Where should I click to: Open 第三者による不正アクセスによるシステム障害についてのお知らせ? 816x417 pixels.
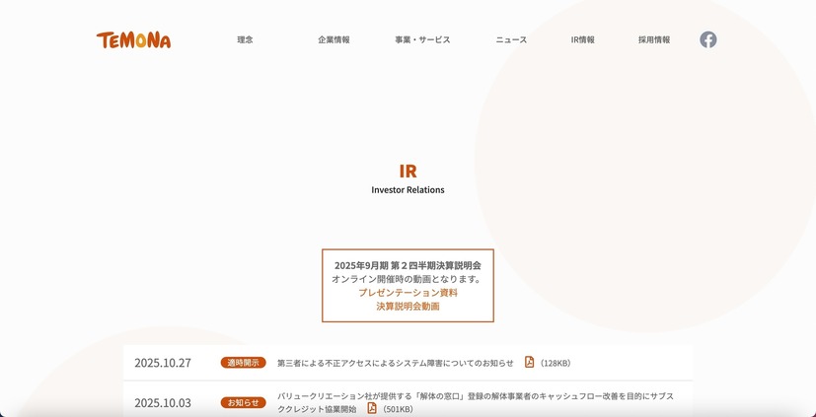[395, 363]
